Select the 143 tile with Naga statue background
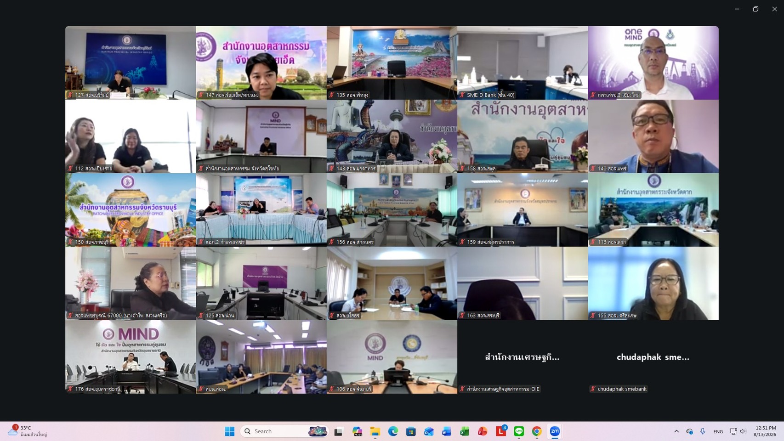This screenshot has height=441, width=784. point(392,136)
